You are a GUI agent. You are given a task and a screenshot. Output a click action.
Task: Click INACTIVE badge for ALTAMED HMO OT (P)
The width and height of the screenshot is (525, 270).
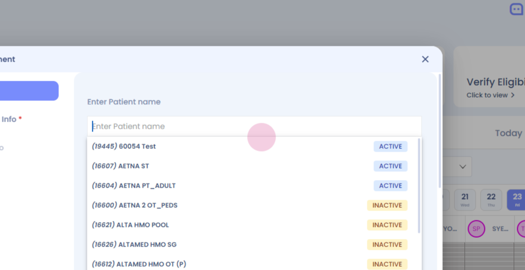[387, 264]
